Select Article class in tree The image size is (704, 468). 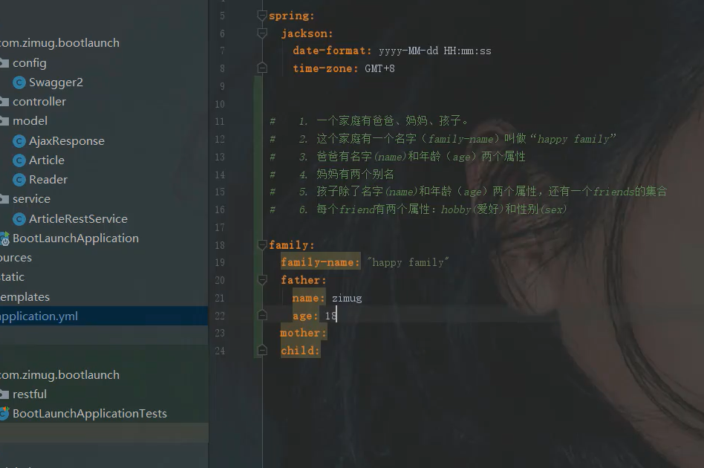point(47,160)
